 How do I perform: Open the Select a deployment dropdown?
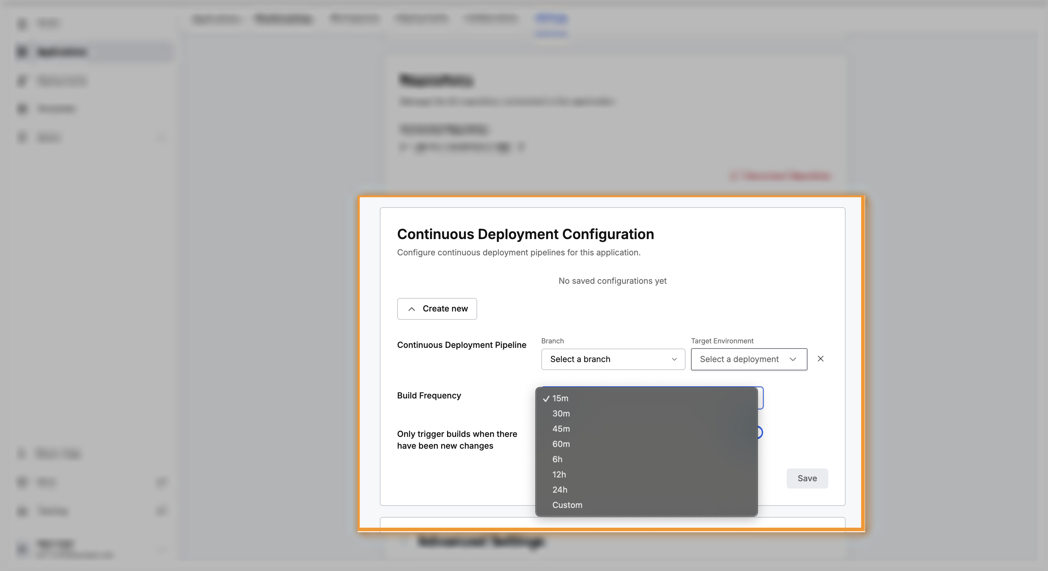749,359
